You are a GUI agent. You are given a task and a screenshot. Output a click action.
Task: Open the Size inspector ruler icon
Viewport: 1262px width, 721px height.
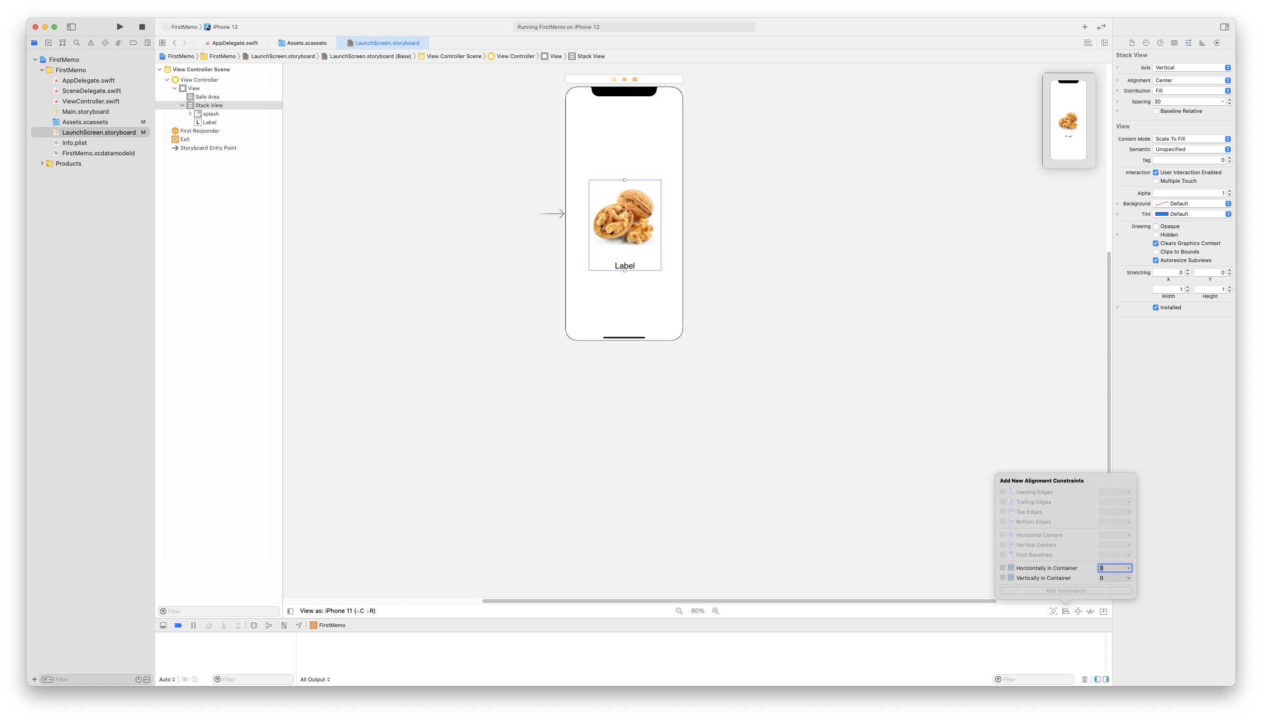(x=1202, y=43)
